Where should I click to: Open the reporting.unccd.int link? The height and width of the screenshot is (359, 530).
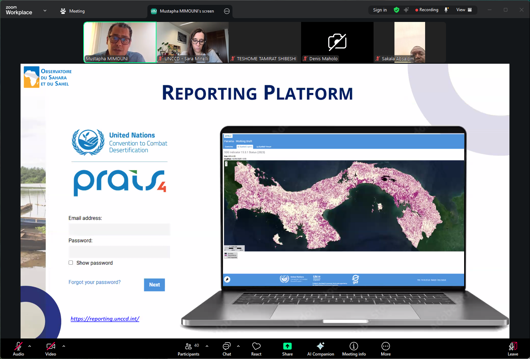point(105,319)
